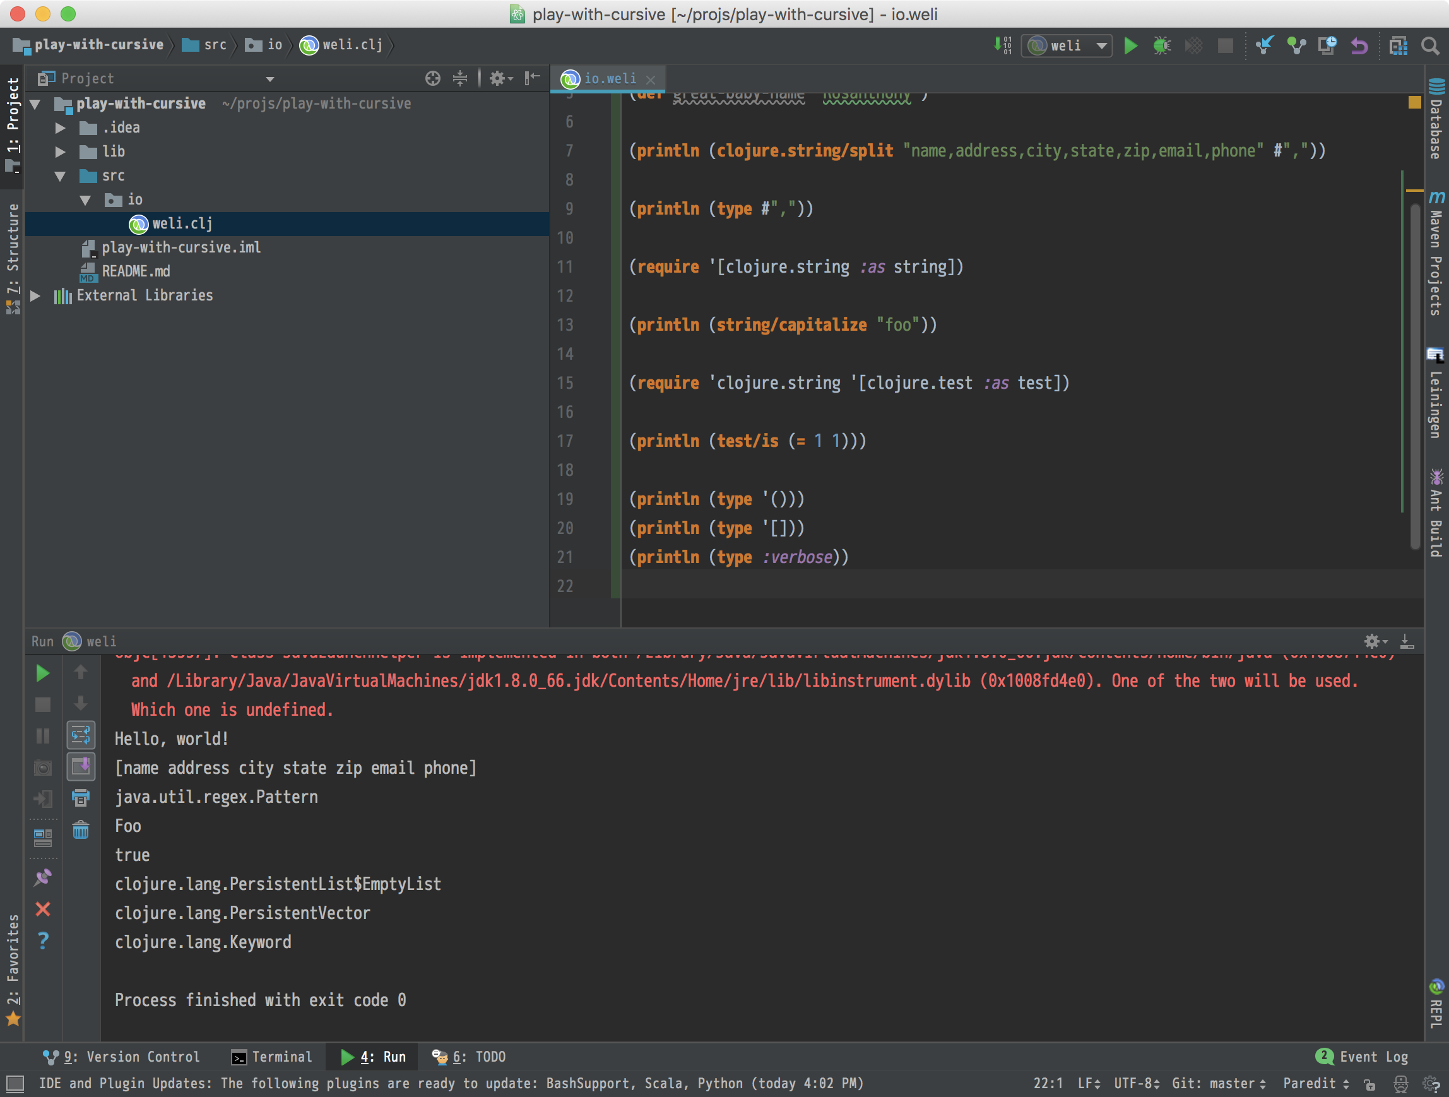Screen dimensions: 1449x1097
Task: Click red X close icon in Run panel
Action: pyautogui.click(x=42, y=909)
